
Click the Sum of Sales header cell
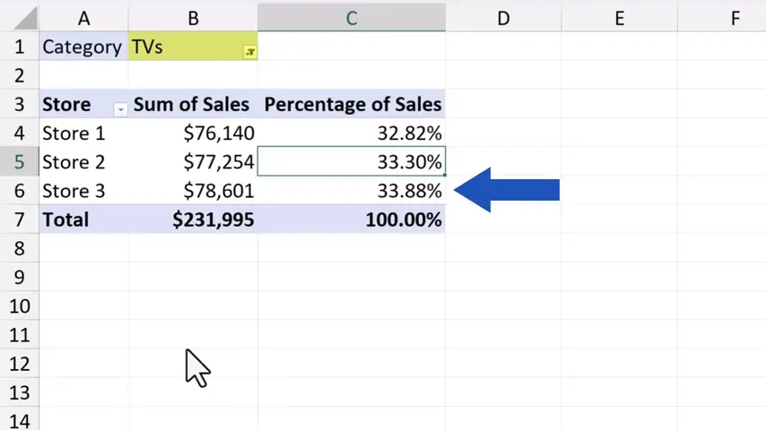point(192,104)
